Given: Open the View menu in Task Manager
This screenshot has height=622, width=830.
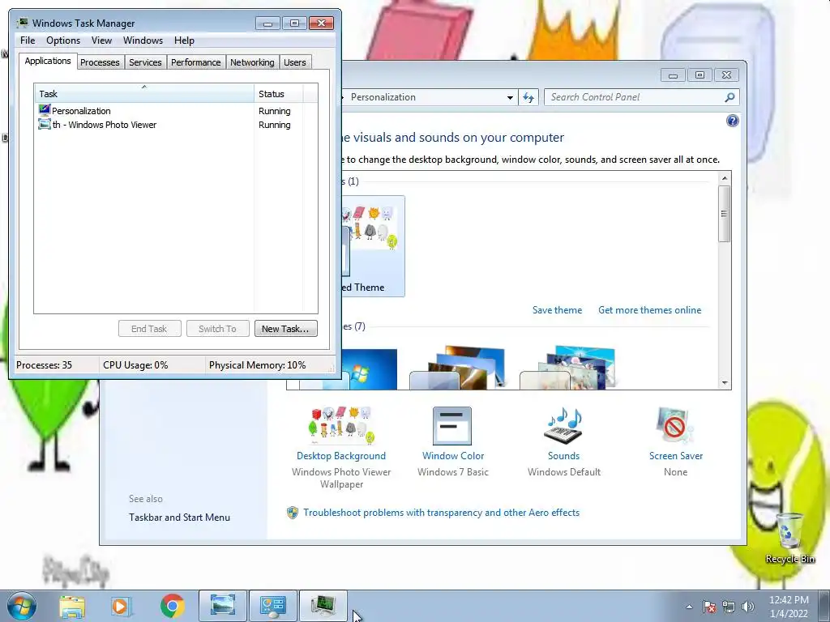Looking at the screenshot, I should (101, 40).
